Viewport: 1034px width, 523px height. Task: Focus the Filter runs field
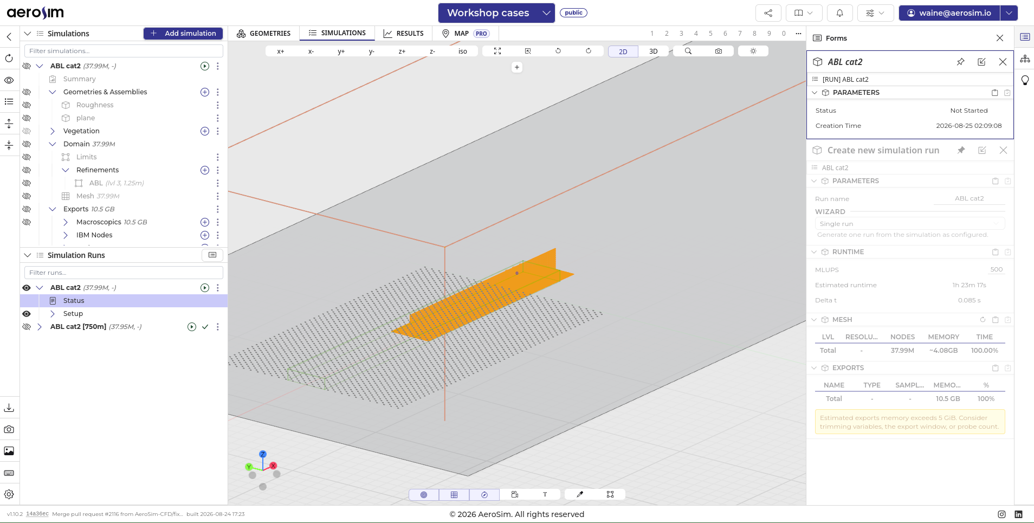(x=124, y=273)
